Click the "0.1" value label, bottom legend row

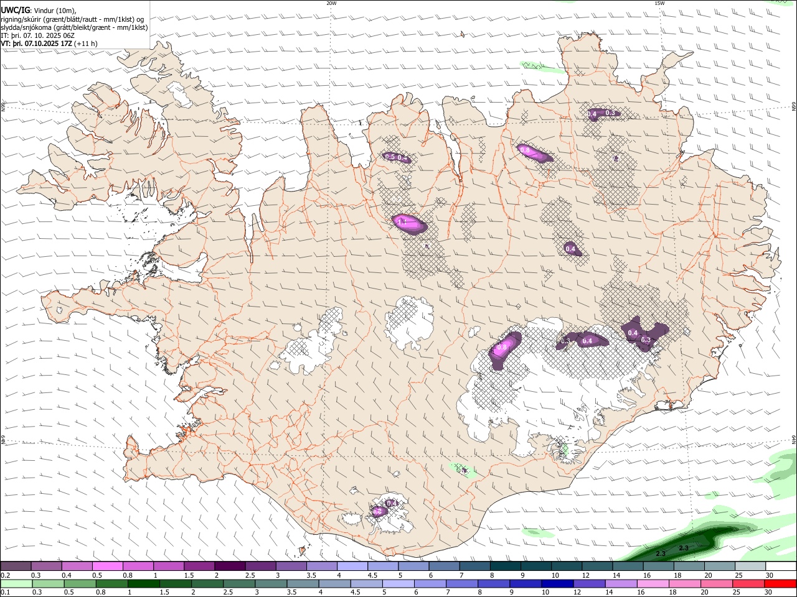coord(5,593)
